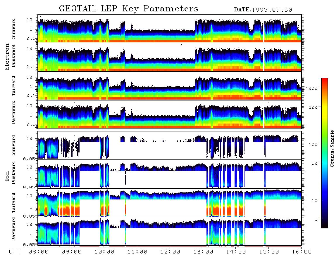Click the 'GEOTAIL LEP Key Parameters' title
Screen dimensions: 334x257
[129, 9]
